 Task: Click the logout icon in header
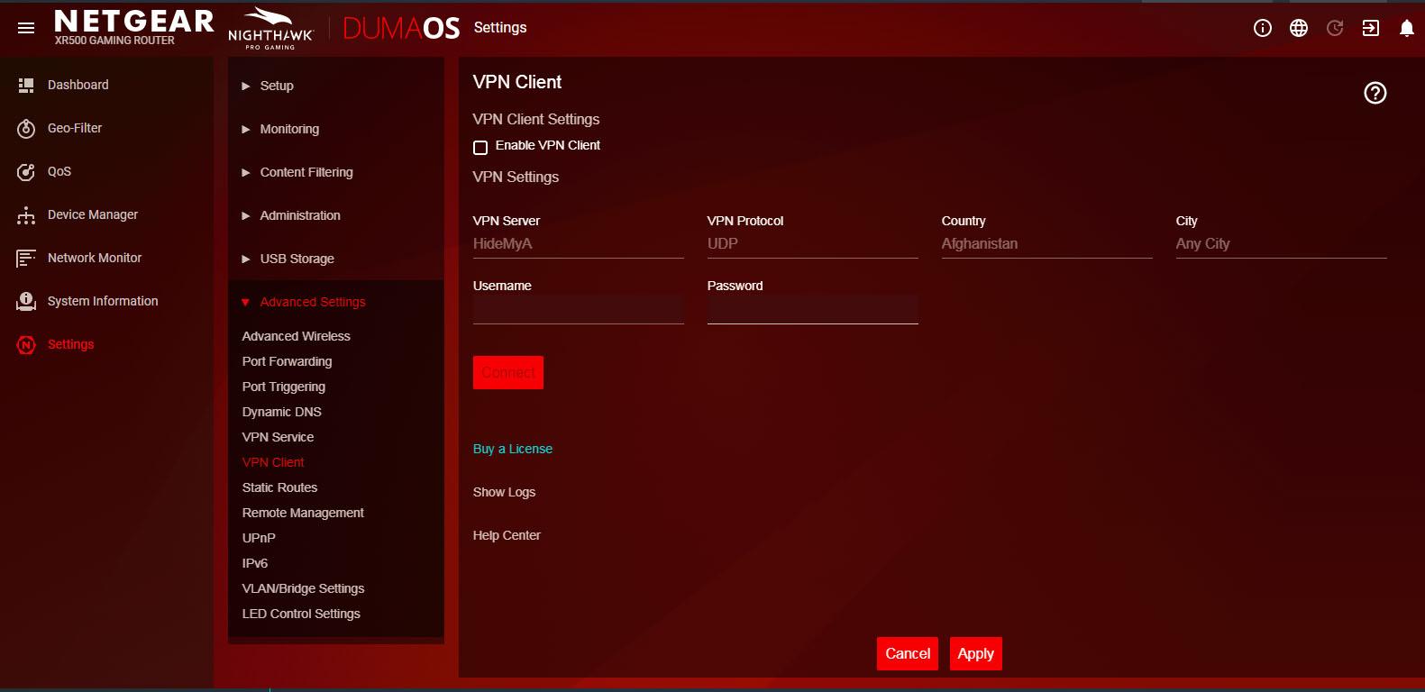1371,28
